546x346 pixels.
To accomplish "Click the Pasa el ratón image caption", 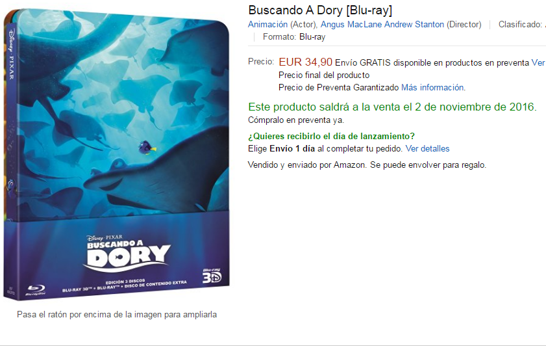I will point(117,315).
